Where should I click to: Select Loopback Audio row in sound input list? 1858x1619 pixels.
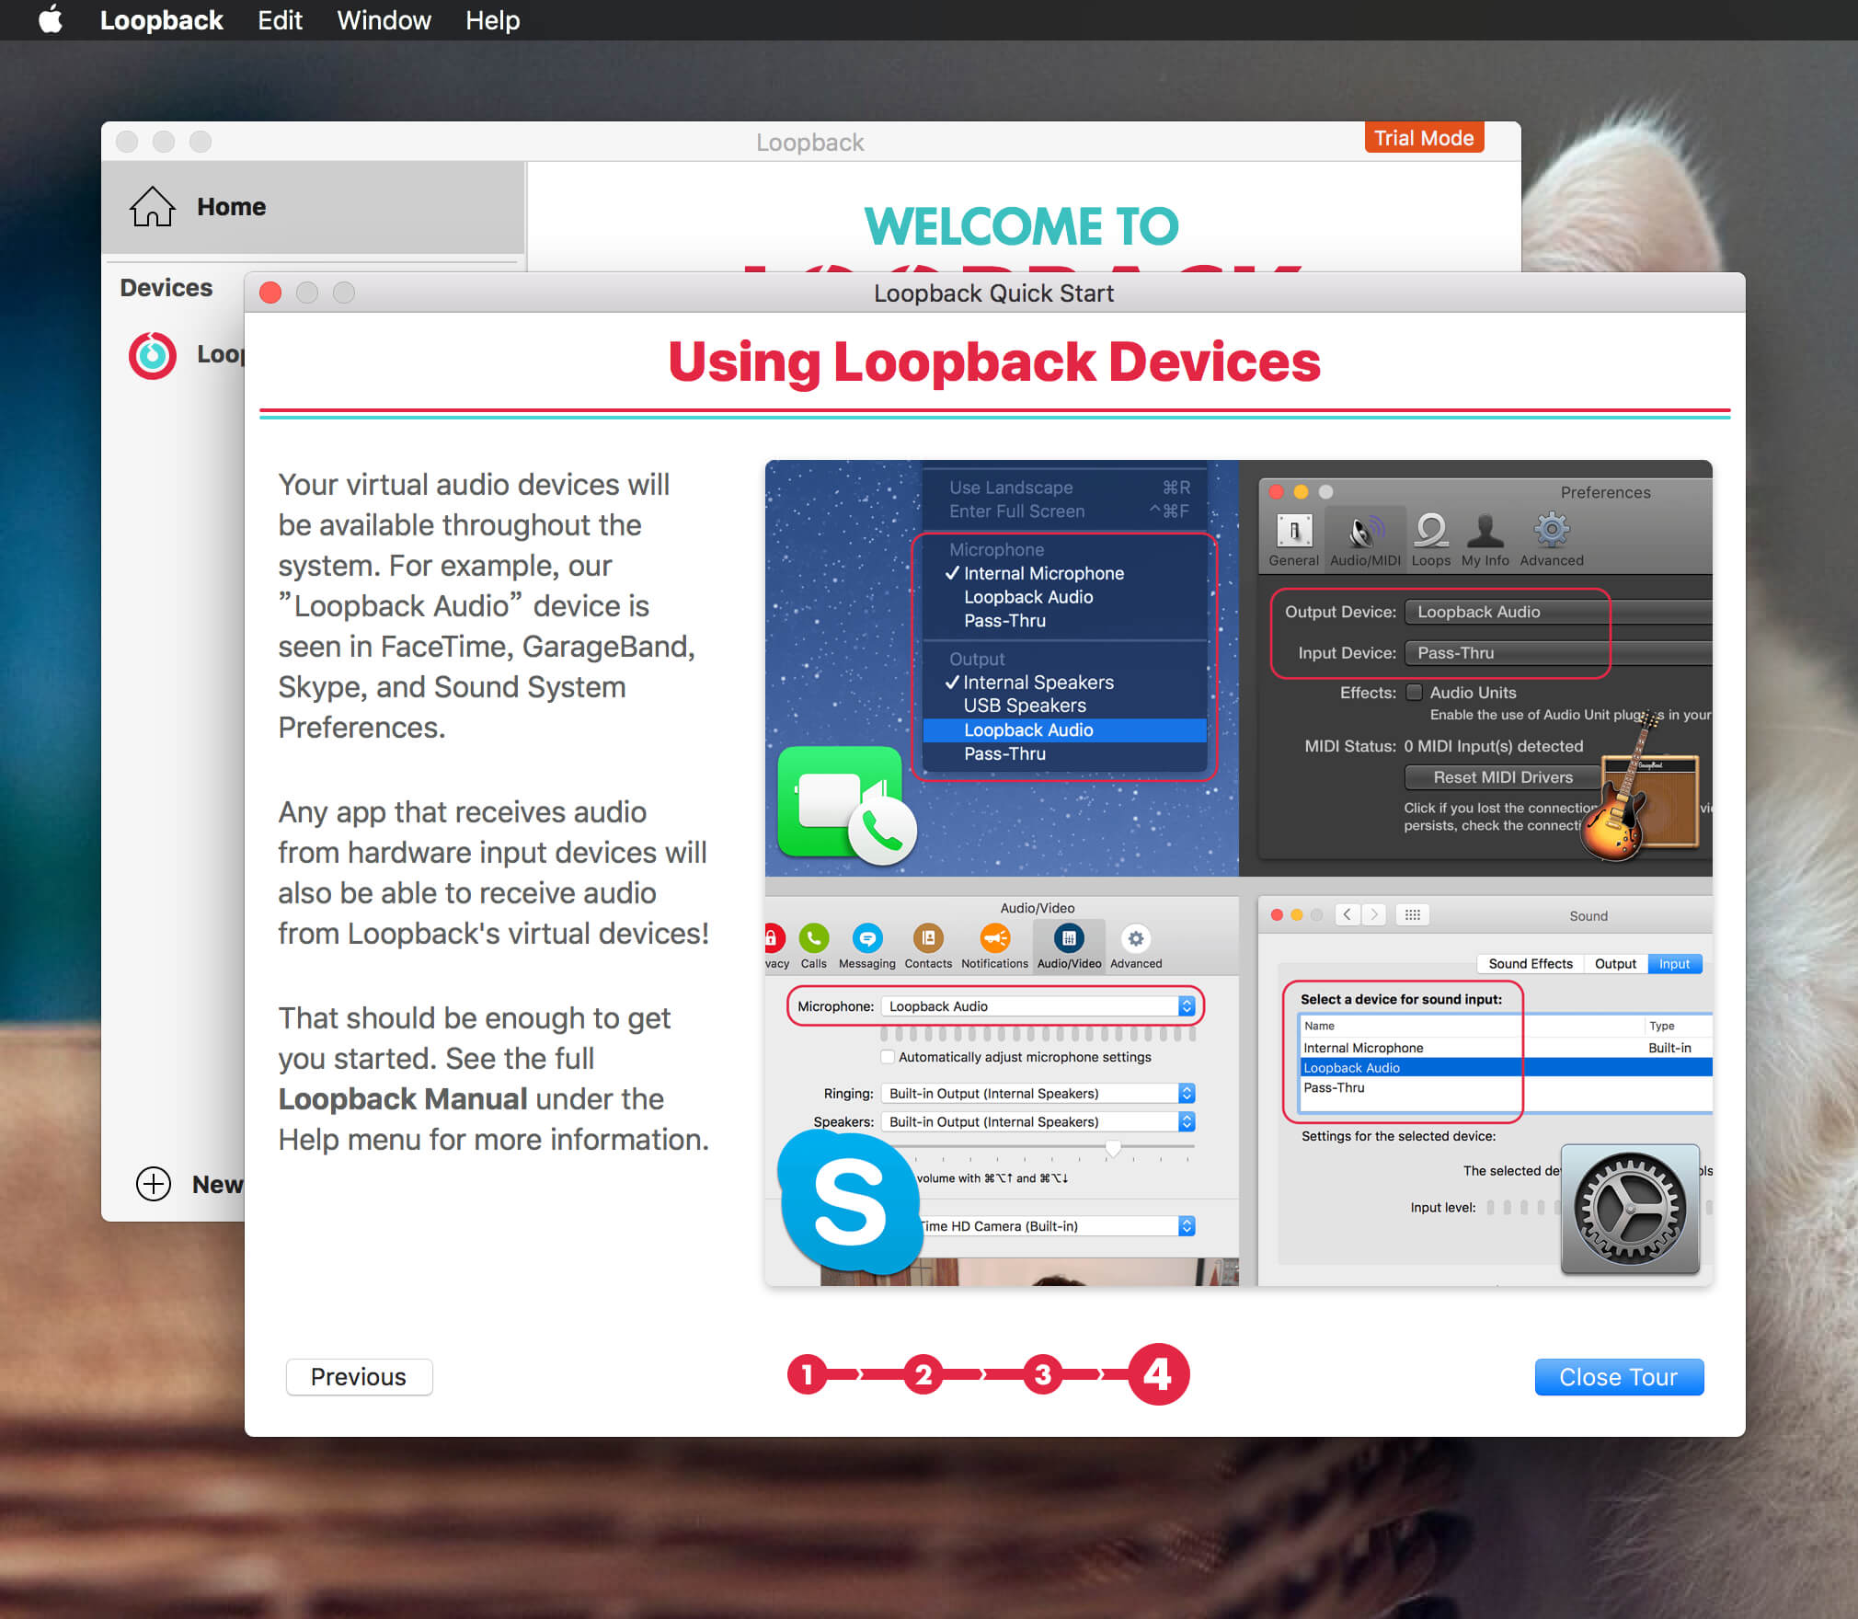(x=1506, y=1067)
